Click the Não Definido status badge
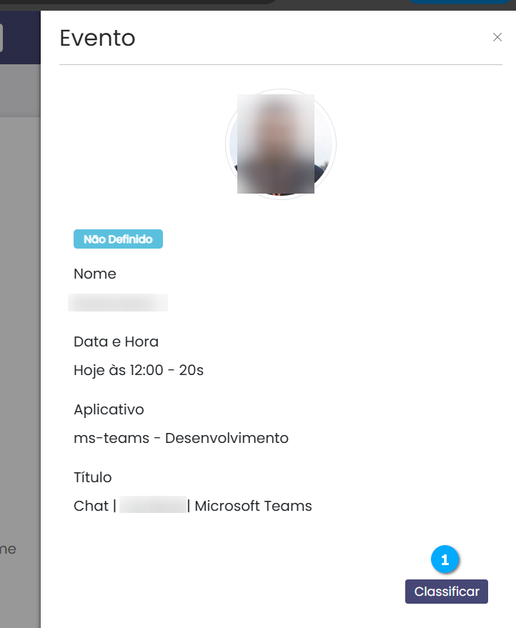Screen dimensions: 516x628 click(118, 239)
